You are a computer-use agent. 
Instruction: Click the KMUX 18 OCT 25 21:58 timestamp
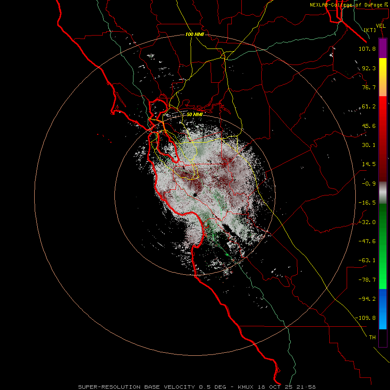click(277, 387)
